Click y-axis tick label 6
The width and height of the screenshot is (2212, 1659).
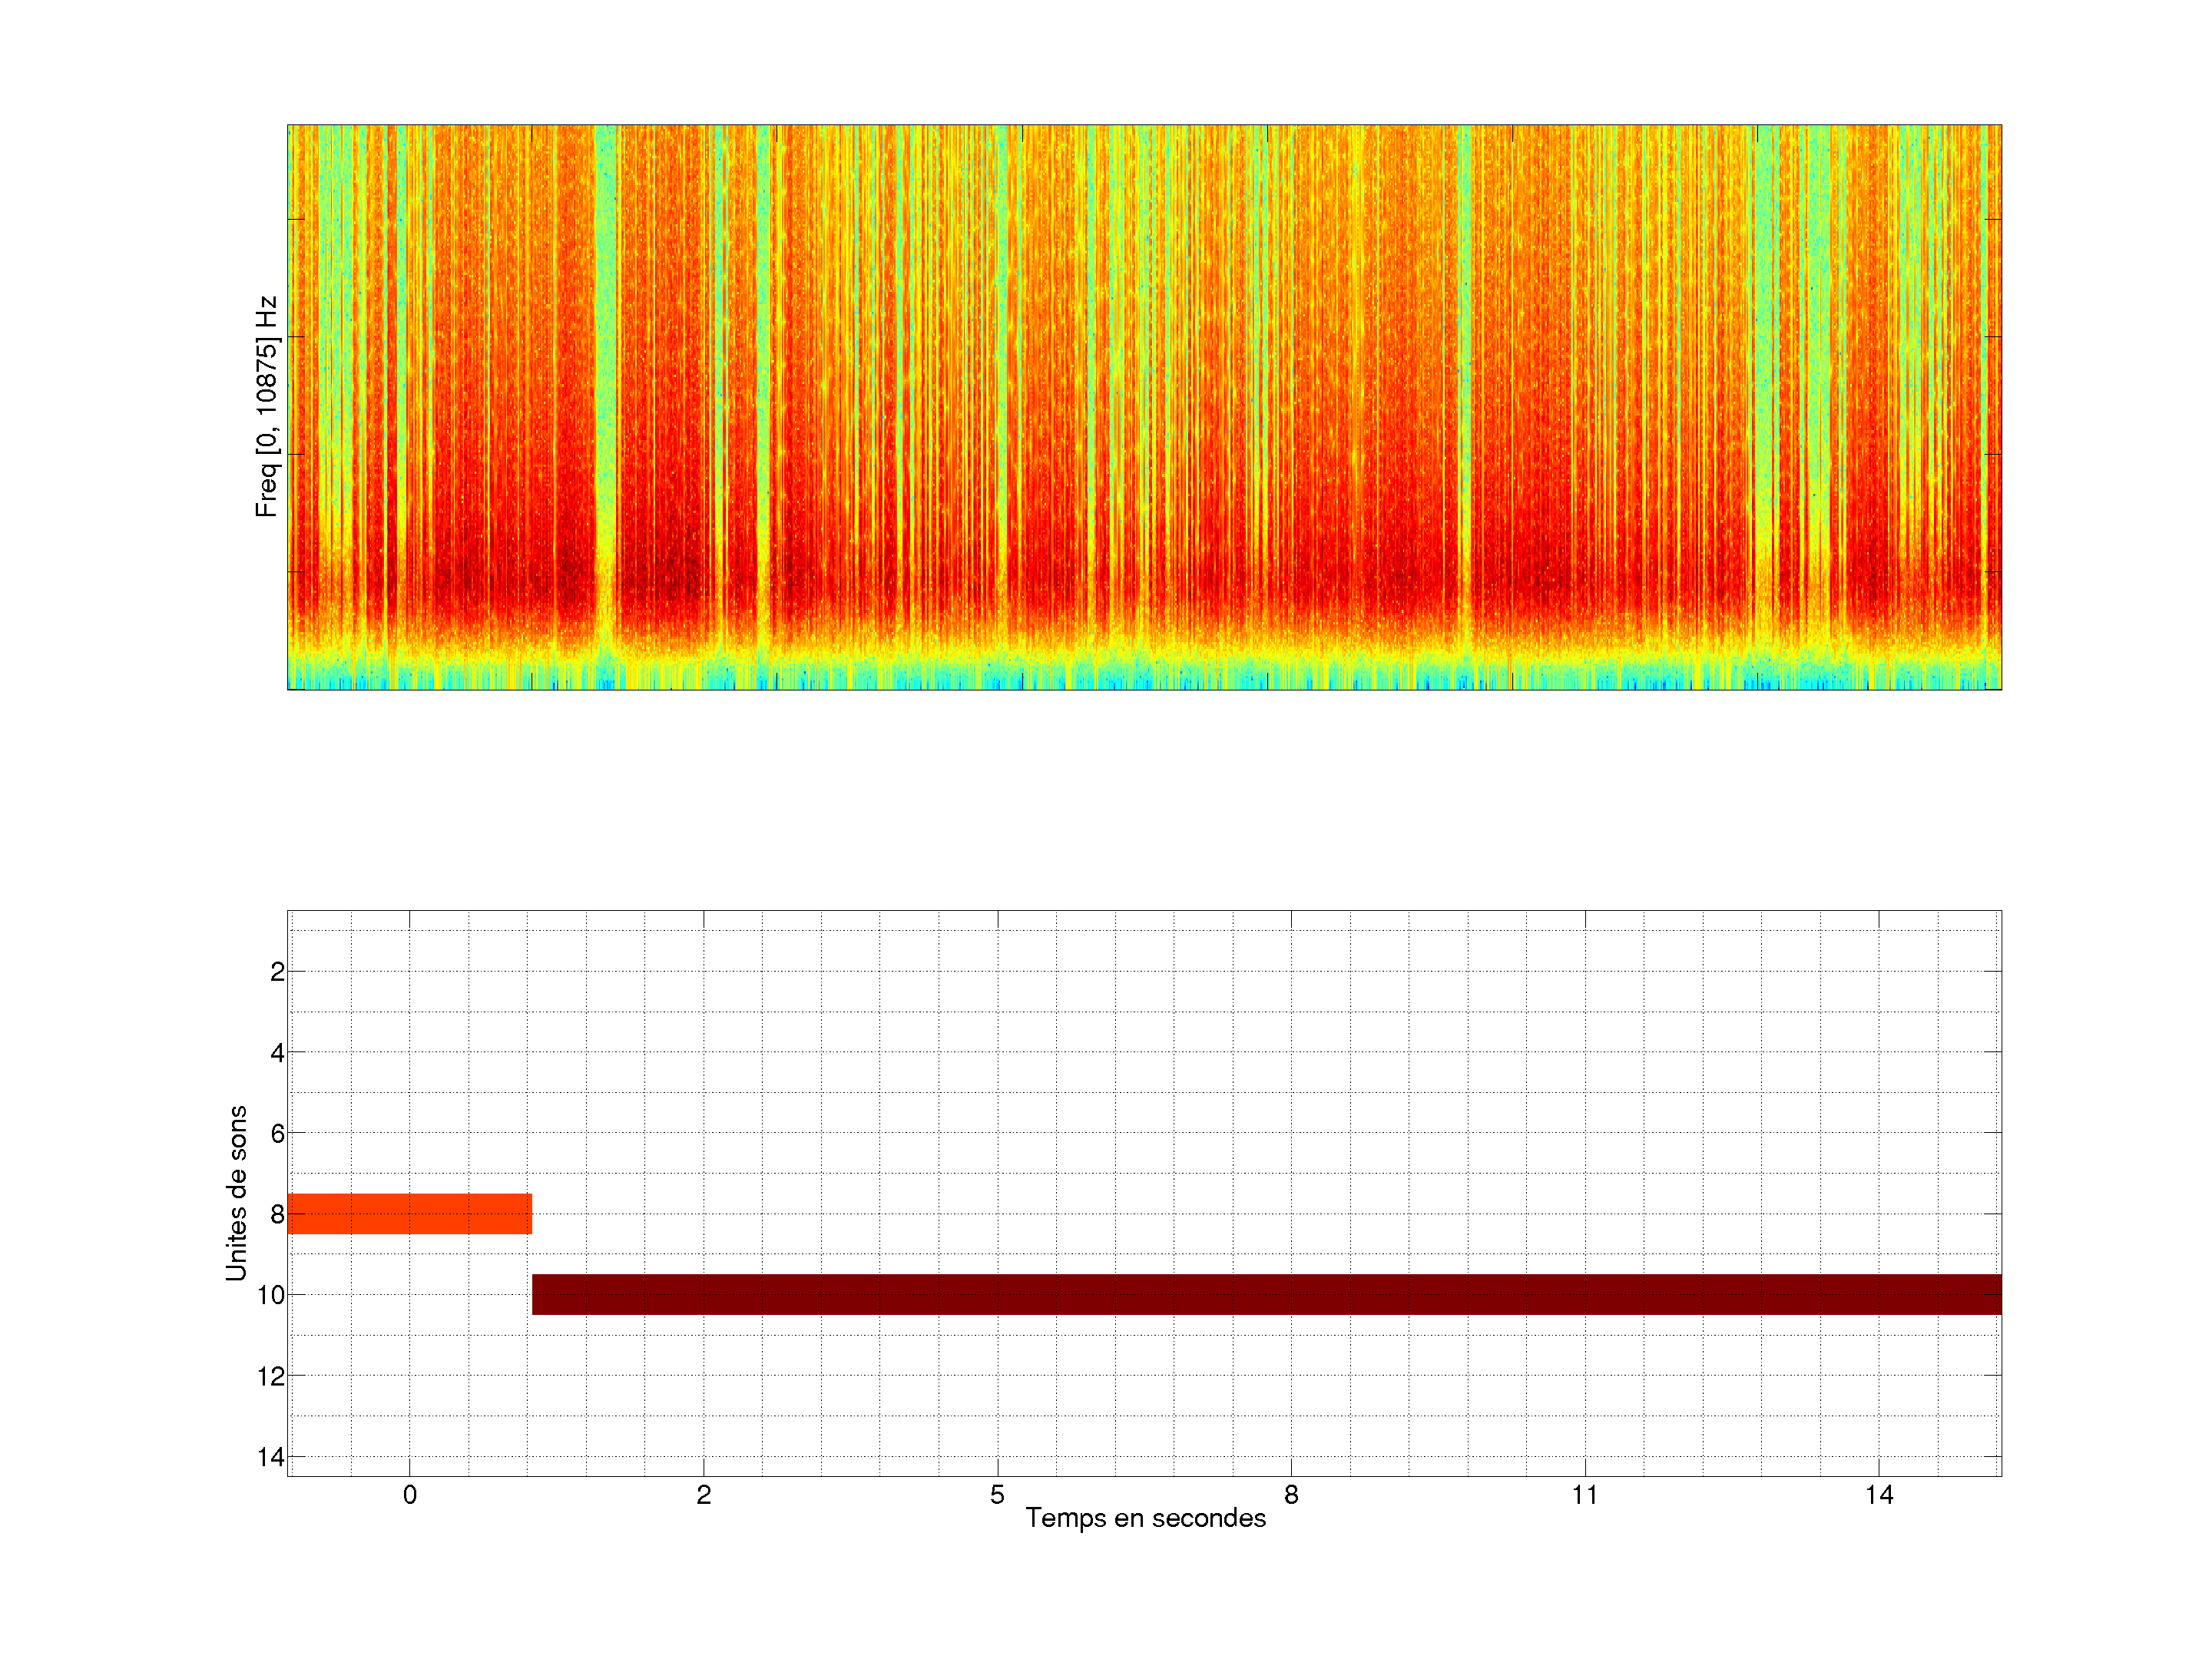277,1134
